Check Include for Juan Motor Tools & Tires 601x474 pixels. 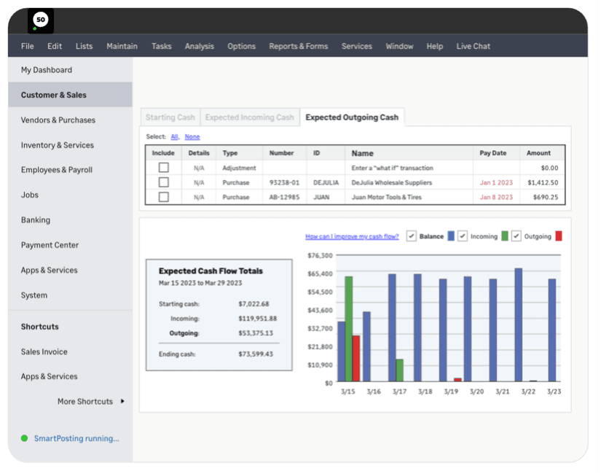(x=163, y=197)
